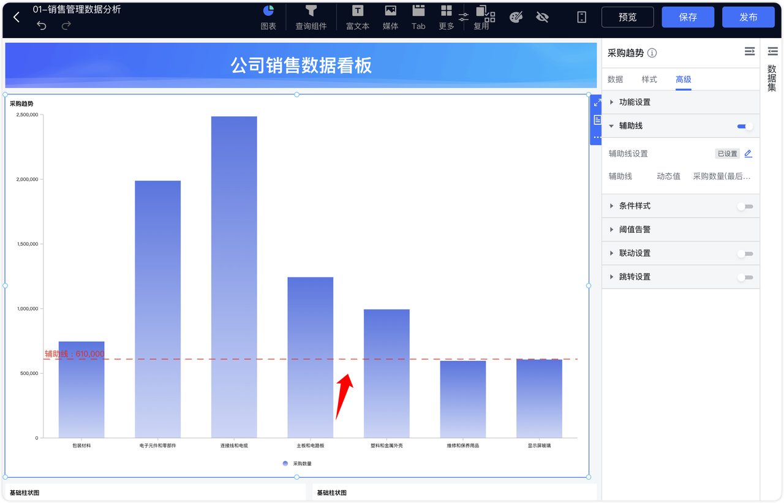
Task: Add a 媒体 media component
Action: 390,17
